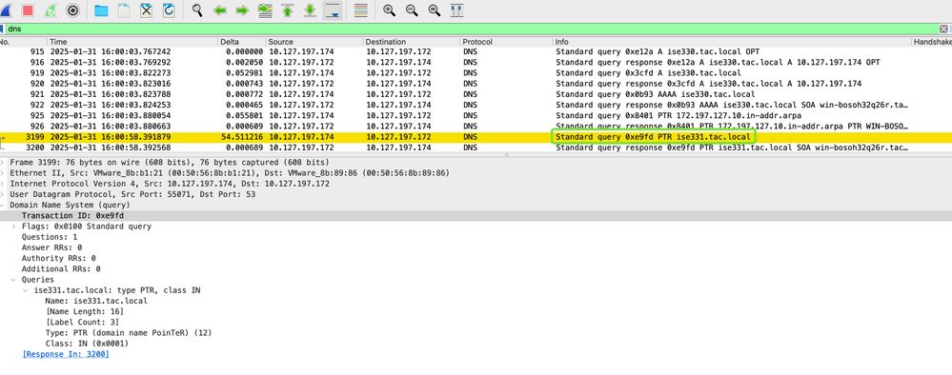Select the Authority RRs: 0 field
This screenshot has width=952, height=375.
[59, 259]
